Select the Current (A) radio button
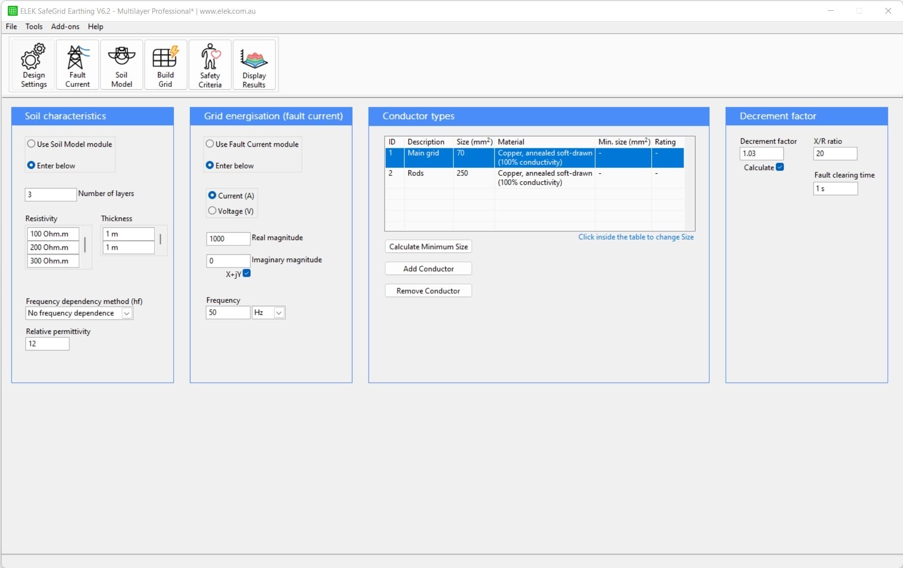The height and width of the screenshot is (568, 903). coord(212,195)
